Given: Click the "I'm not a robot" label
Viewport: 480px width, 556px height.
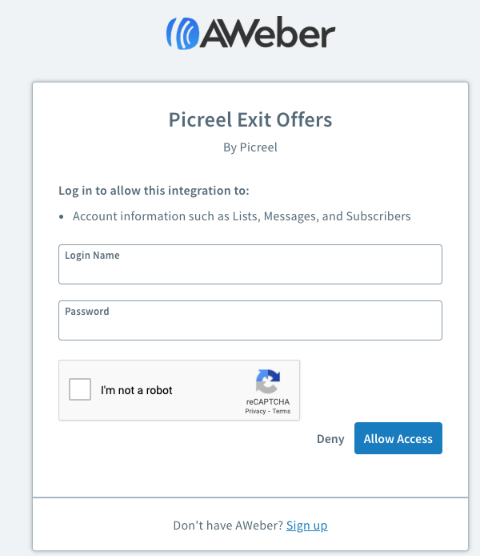Looking at the screenshot, I should click(x=137, y=391).
